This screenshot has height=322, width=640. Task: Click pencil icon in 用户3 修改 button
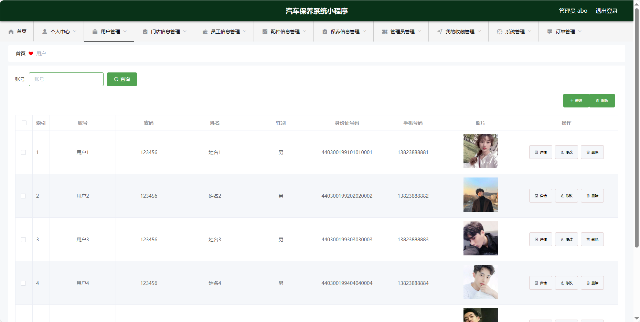point(562,240)
